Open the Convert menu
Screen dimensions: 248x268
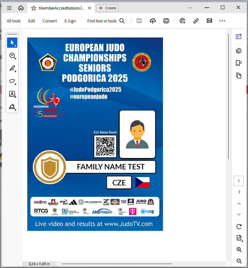click(x=50, y=21)
